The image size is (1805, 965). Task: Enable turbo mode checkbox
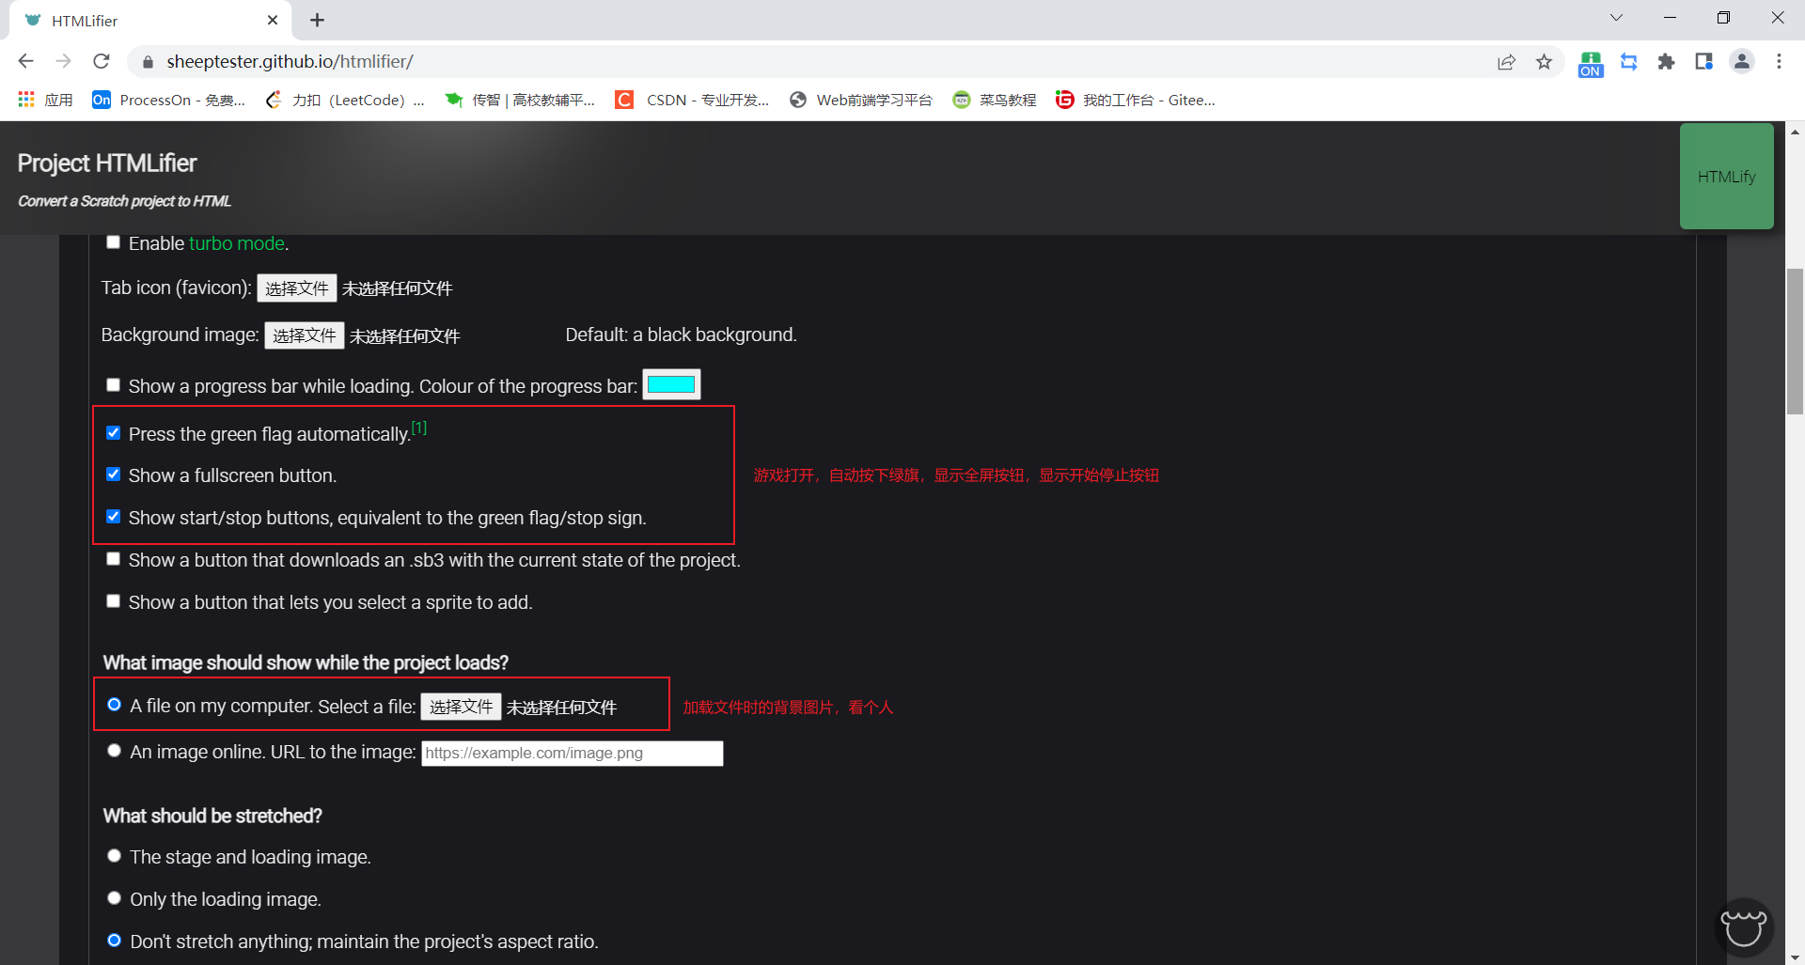pos(113,241)
